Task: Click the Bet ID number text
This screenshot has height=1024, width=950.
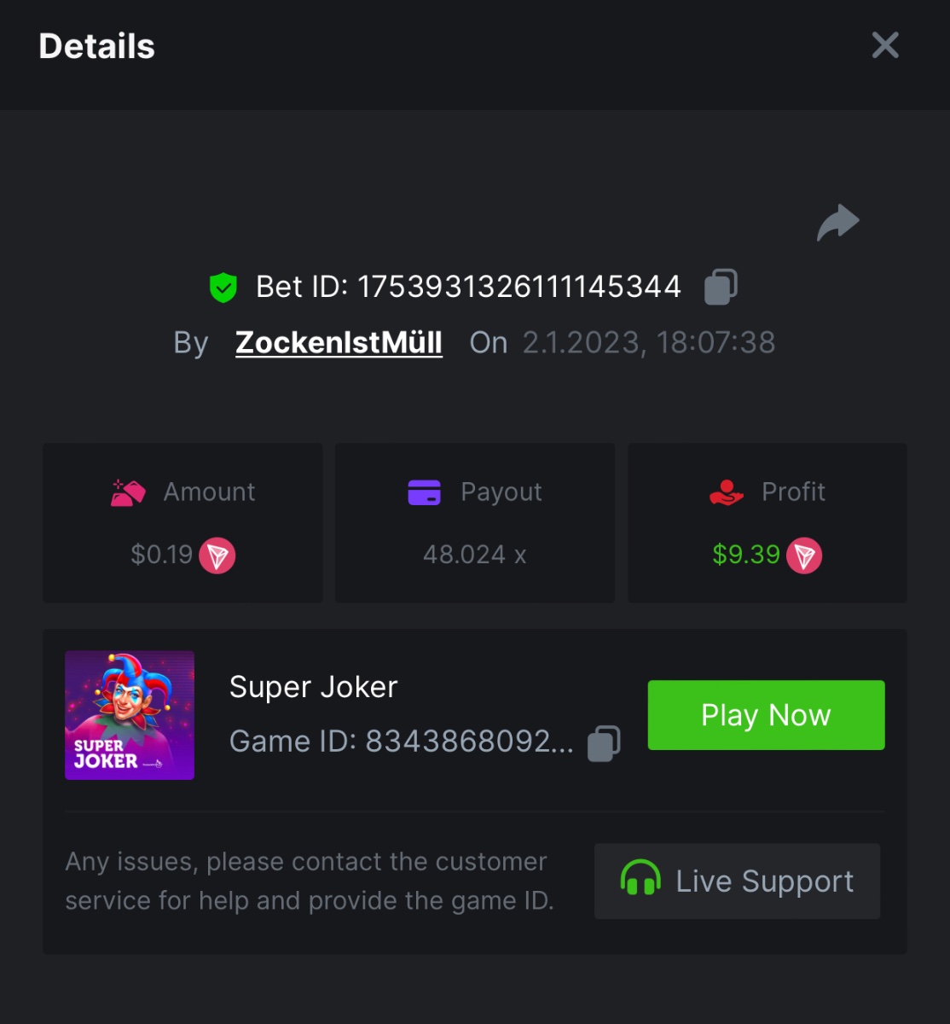Action: tap(518, 287)
